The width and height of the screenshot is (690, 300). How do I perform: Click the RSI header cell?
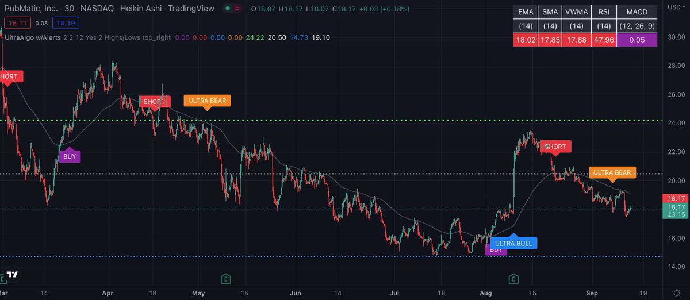[603, 11]
